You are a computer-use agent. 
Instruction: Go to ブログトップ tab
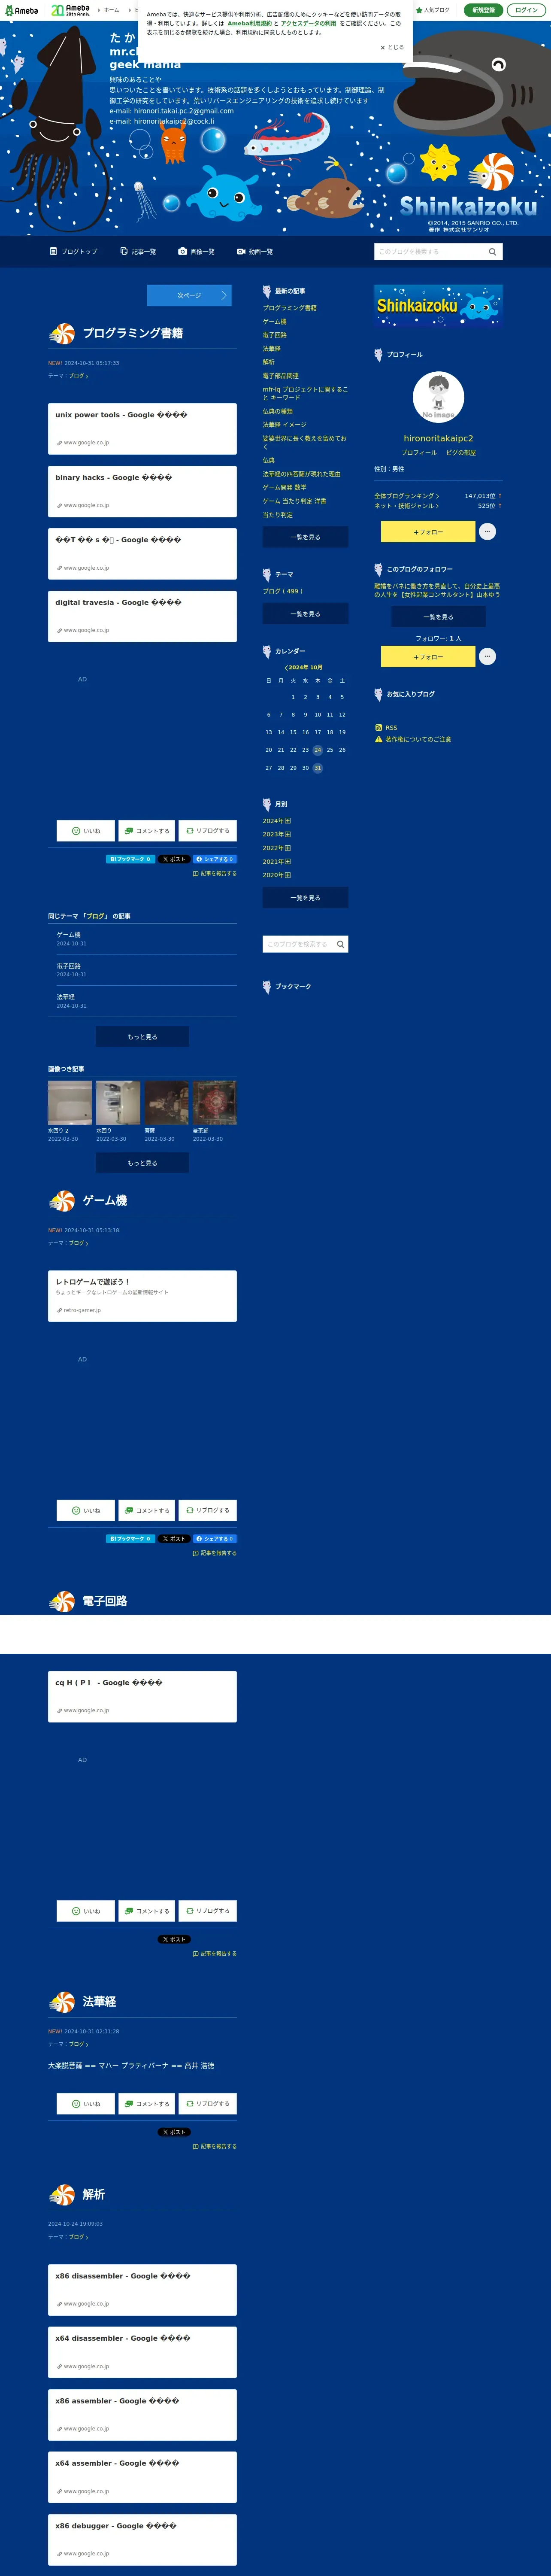click(x=74, y=252)
